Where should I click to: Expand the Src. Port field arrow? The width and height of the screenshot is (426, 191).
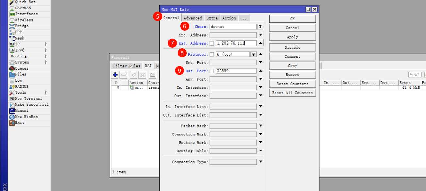tap(260, 63)
